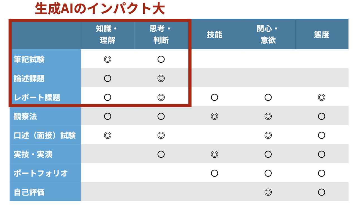Screen dimensions: 357x205
Task: Click the 態度 column header
Action: 322,35
